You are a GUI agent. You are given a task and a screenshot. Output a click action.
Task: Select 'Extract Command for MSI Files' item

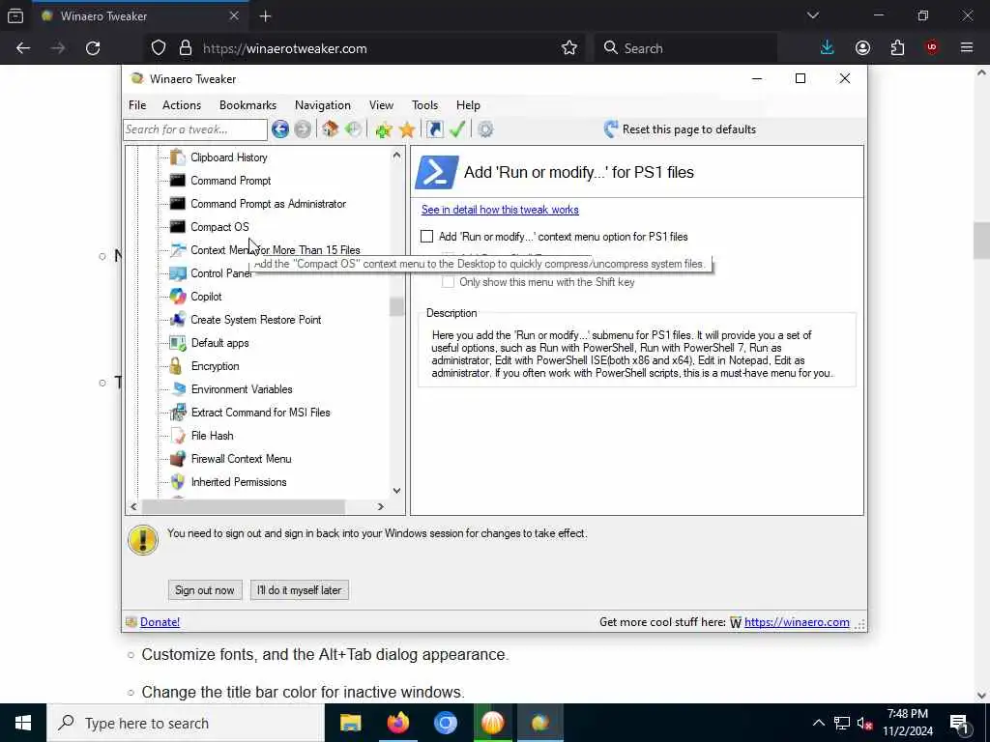pos(260,413)
